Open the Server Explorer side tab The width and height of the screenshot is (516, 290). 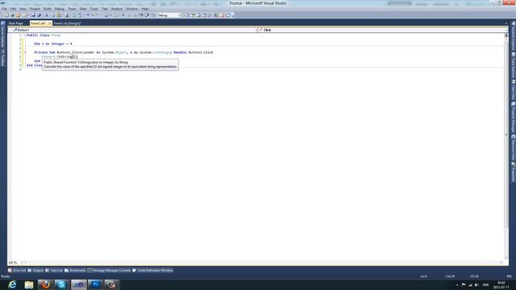pyautogui.click(x=3, y=35)
